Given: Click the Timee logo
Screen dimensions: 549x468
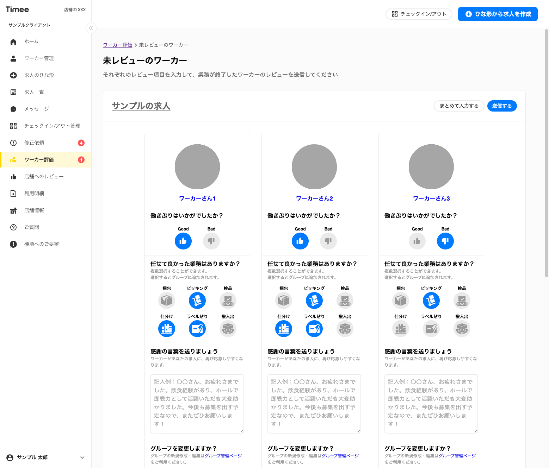Looking at the screenshot, I should (17, 10).
